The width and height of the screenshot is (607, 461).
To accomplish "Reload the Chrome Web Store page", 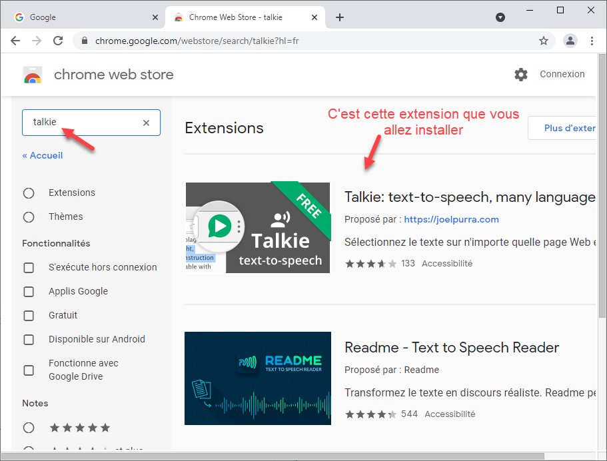I will click(x=58, y=41).
